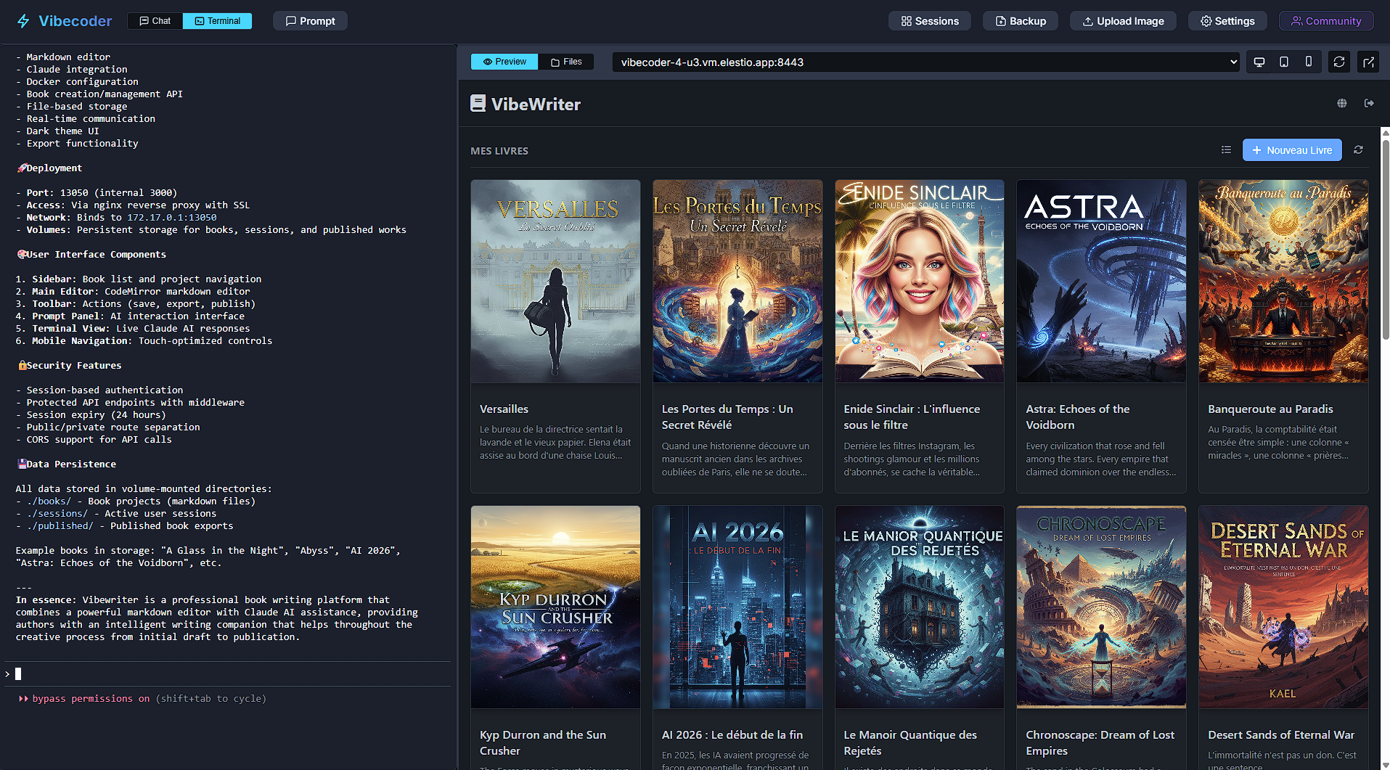Click the VibeWriter logout icon
The image size is (1390, 770).
tap(1369, 104)
